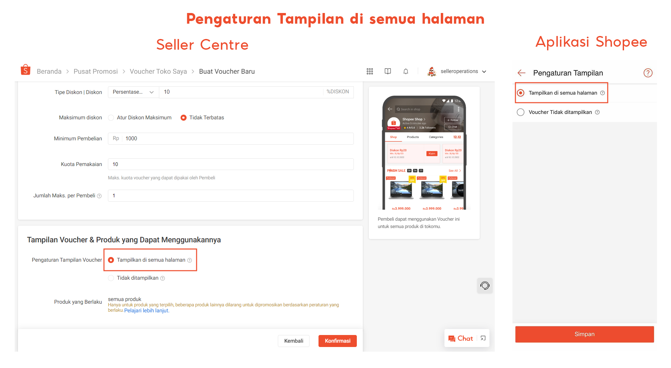
Task: Select Tidak ditampilkan radio button
Action: pyautogui.click(x=112, y=278)
